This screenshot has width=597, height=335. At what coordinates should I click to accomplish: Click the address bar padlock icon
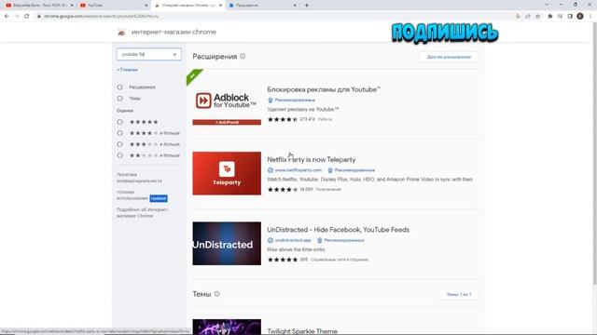coord(38,17)
